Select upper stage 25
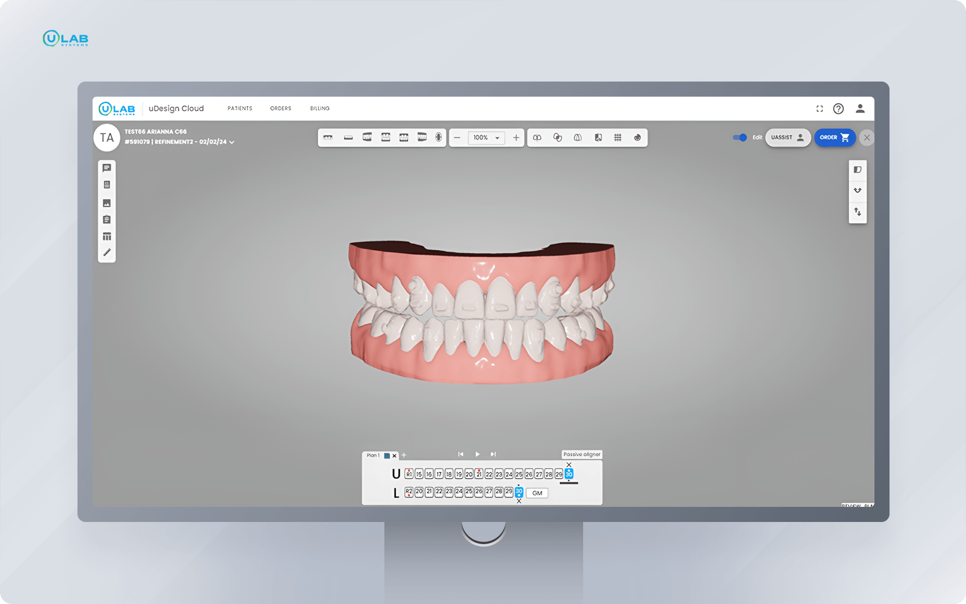 pyautogui.click(x=519, y=474)
